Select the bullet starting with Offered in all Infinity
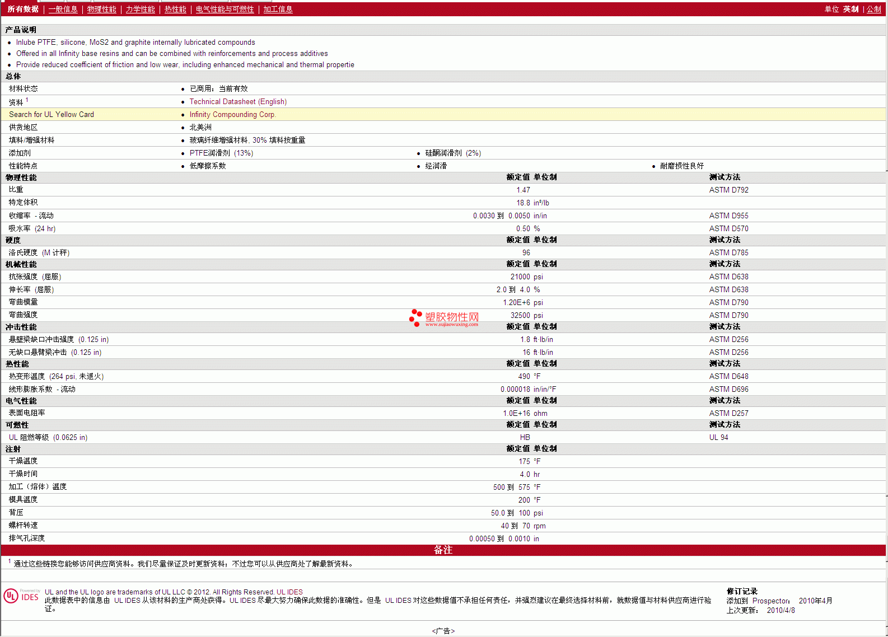Screen dimensions: 888x637 [x=172, y=54]
